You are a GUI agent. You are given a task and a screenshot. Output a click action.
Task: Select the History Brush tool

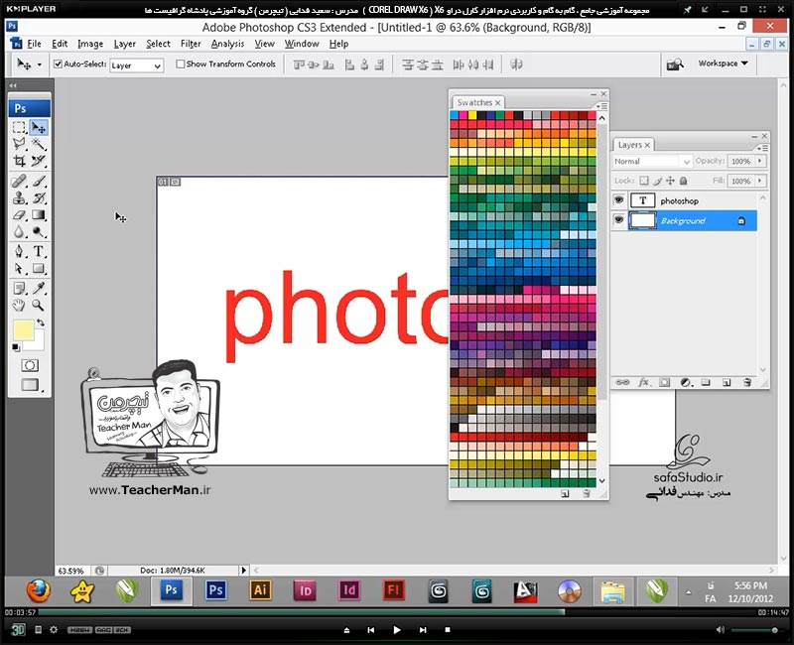[39, 197]
